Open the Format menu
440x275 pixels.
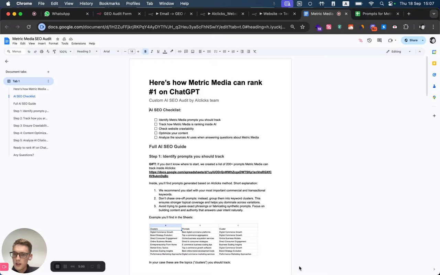point(53,44)
